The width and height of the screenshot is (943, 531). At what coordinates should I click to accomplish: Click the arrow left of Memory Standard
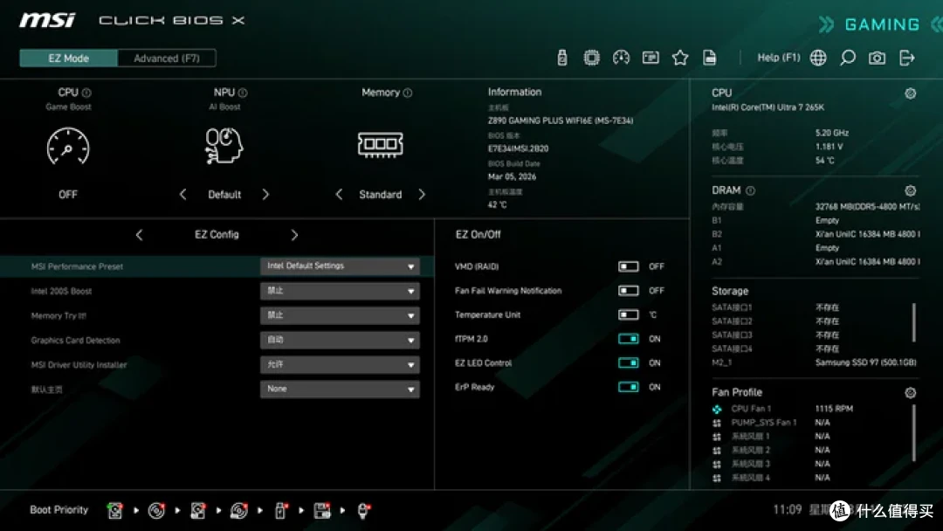(339, 194)
